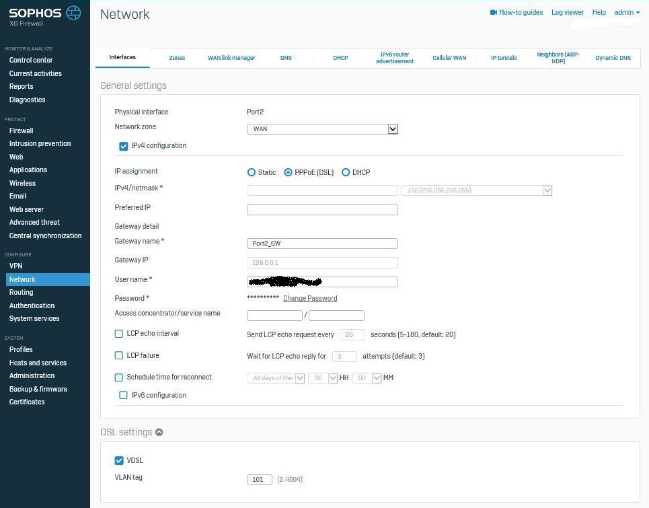Open the Log viewer link
This screenshot has height=508, width=649.
coord(568,12)
